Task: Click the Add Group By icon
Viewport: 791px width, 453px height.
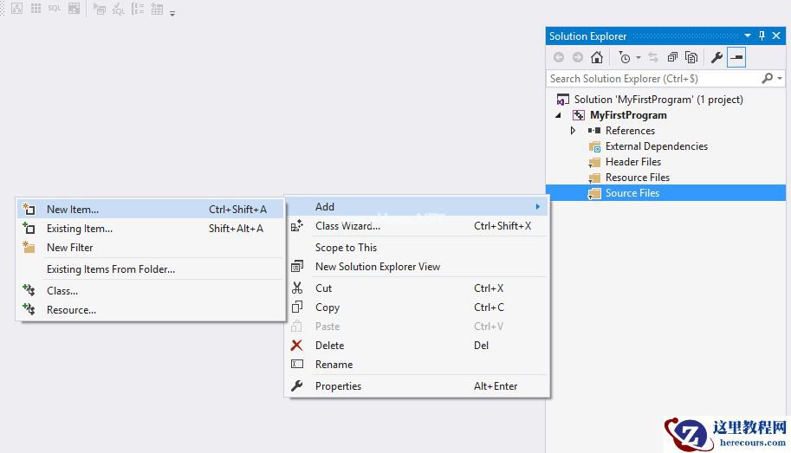Action: [x=138, y=9]
